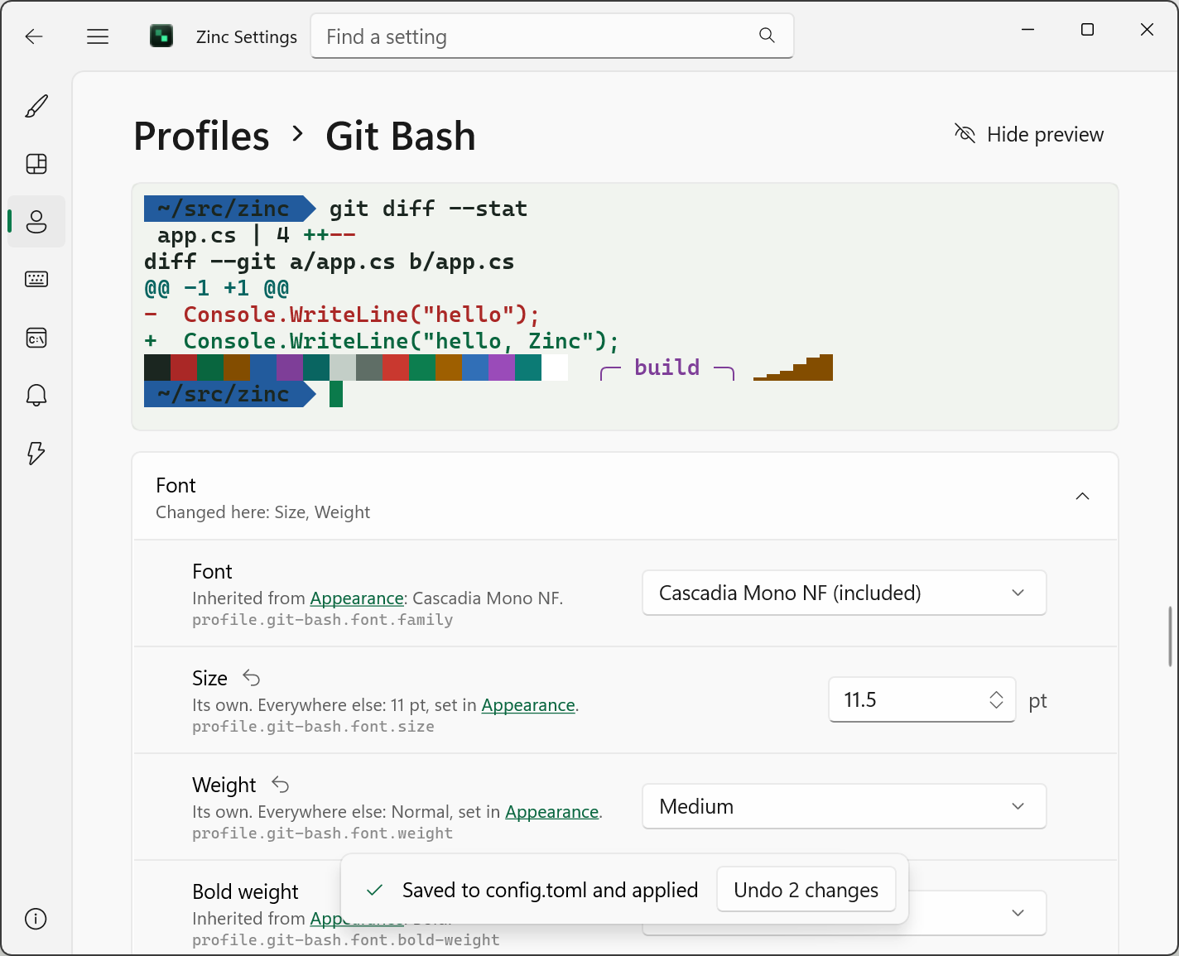Click the vertical scrollbar thumb
Screen dimensions: 1179x956
point(1170,636)
